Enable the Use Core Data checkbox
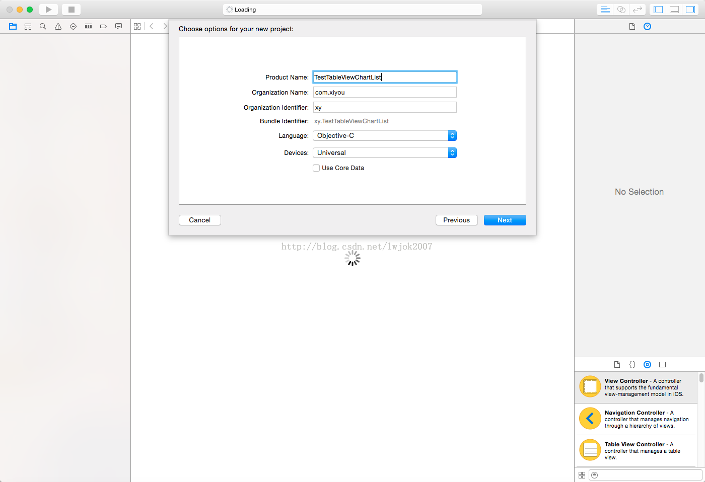Viewport: 705px width, 482px height. [316, 168]
